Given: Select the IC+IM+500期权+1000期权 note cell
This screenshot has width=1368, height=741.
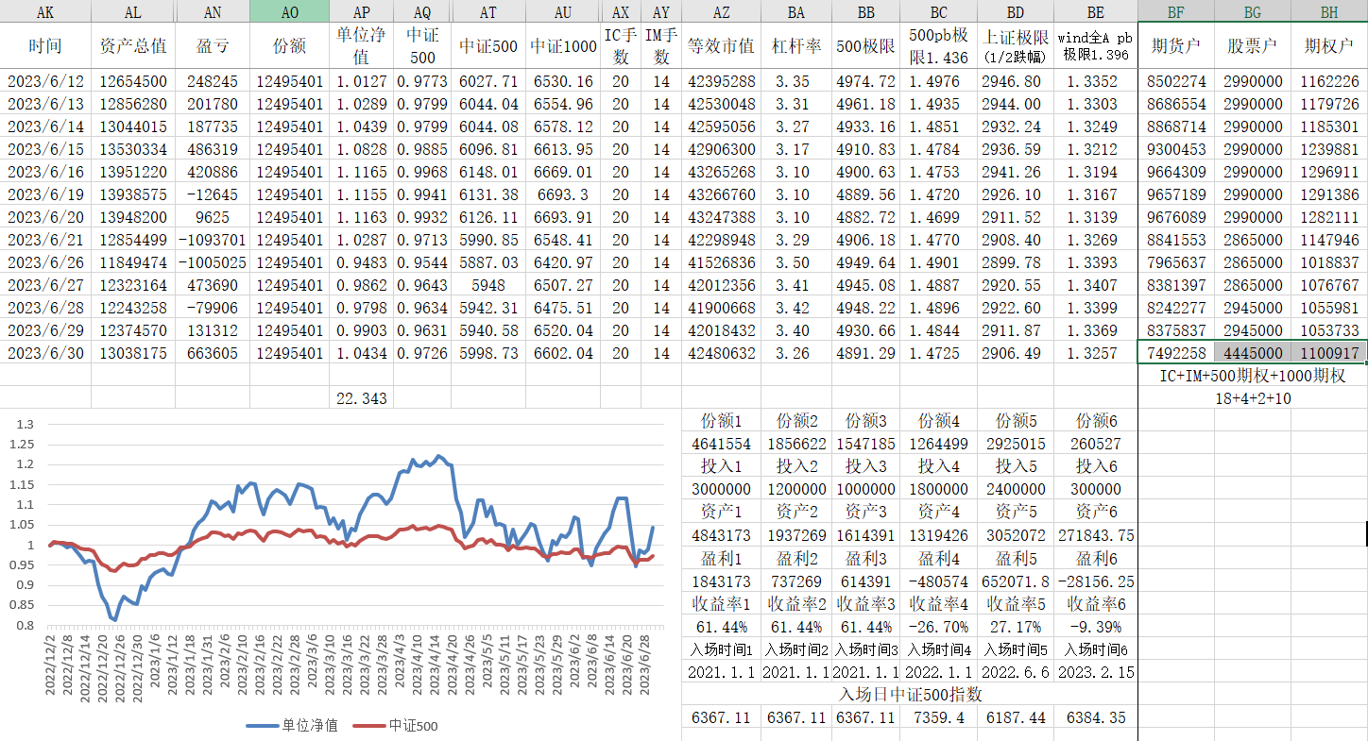Looking at the screenshot, I should click(x=1252, y=375).
